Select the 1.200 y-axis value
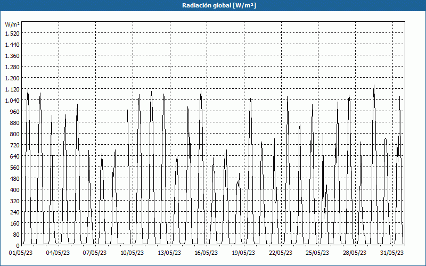The image size is (426, 266). pyautogui.click(x=12, y=78)
